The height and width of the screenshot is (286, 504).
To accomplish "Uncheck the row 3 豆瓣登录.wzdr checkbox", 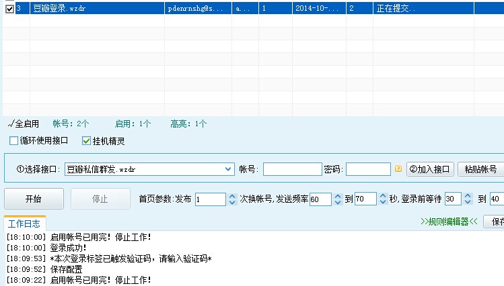I will point(9,8).
